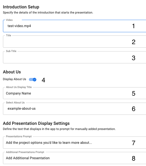146x166 pixels.
Task: Edit the About Us Display Title field
Action: click(x=74, y=93)
